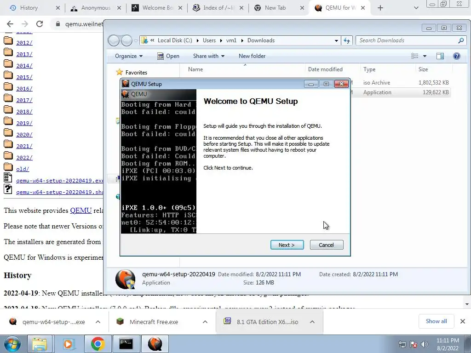Open File Explorer from taskbar
471x353 pixels.
pyautogui.click(x=40, y=344)
